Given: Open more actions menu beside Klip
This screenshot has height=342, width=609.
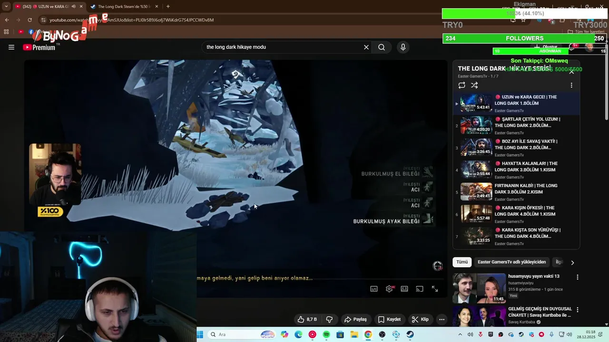Looking at the screenshot, I should pos(442,319).
